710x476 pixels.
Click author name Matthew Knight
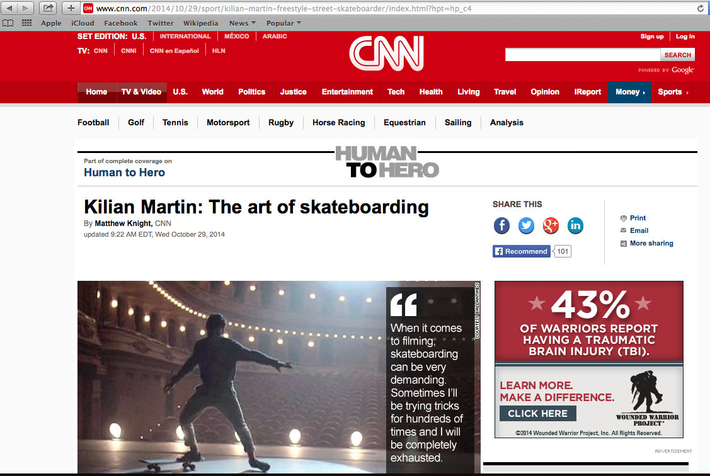tap(123, 223)
